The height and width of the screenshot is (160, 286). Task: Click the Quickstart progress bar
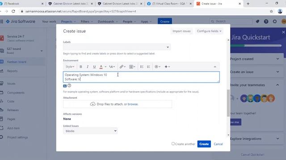256,45
